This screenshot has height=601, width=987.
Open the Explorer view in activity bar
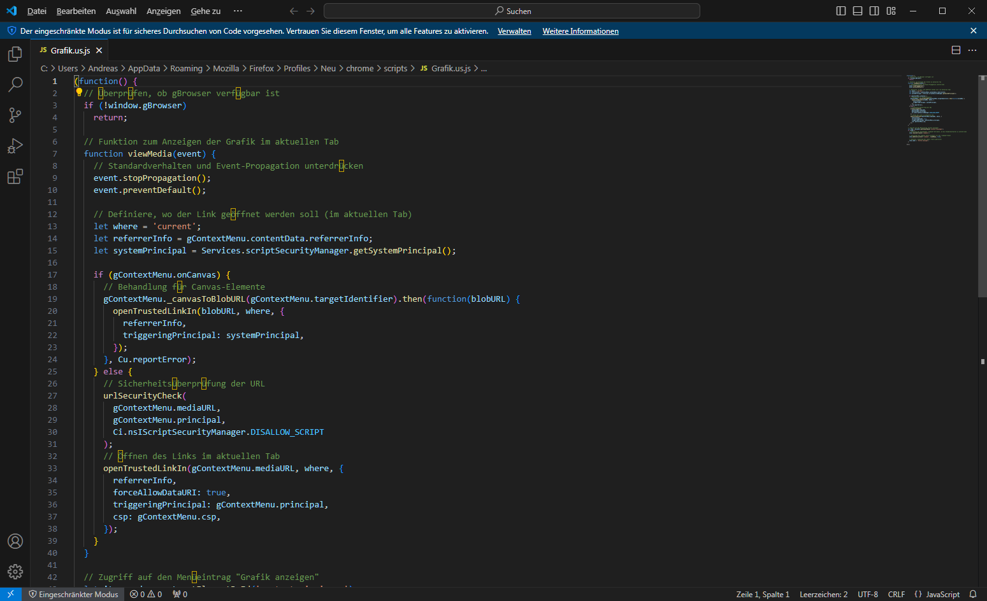click(x=15, y=55)
